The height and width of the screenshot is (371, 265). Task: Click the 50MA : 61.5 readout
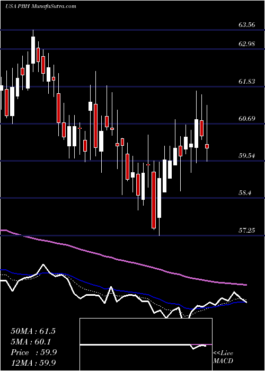point(33,331)
